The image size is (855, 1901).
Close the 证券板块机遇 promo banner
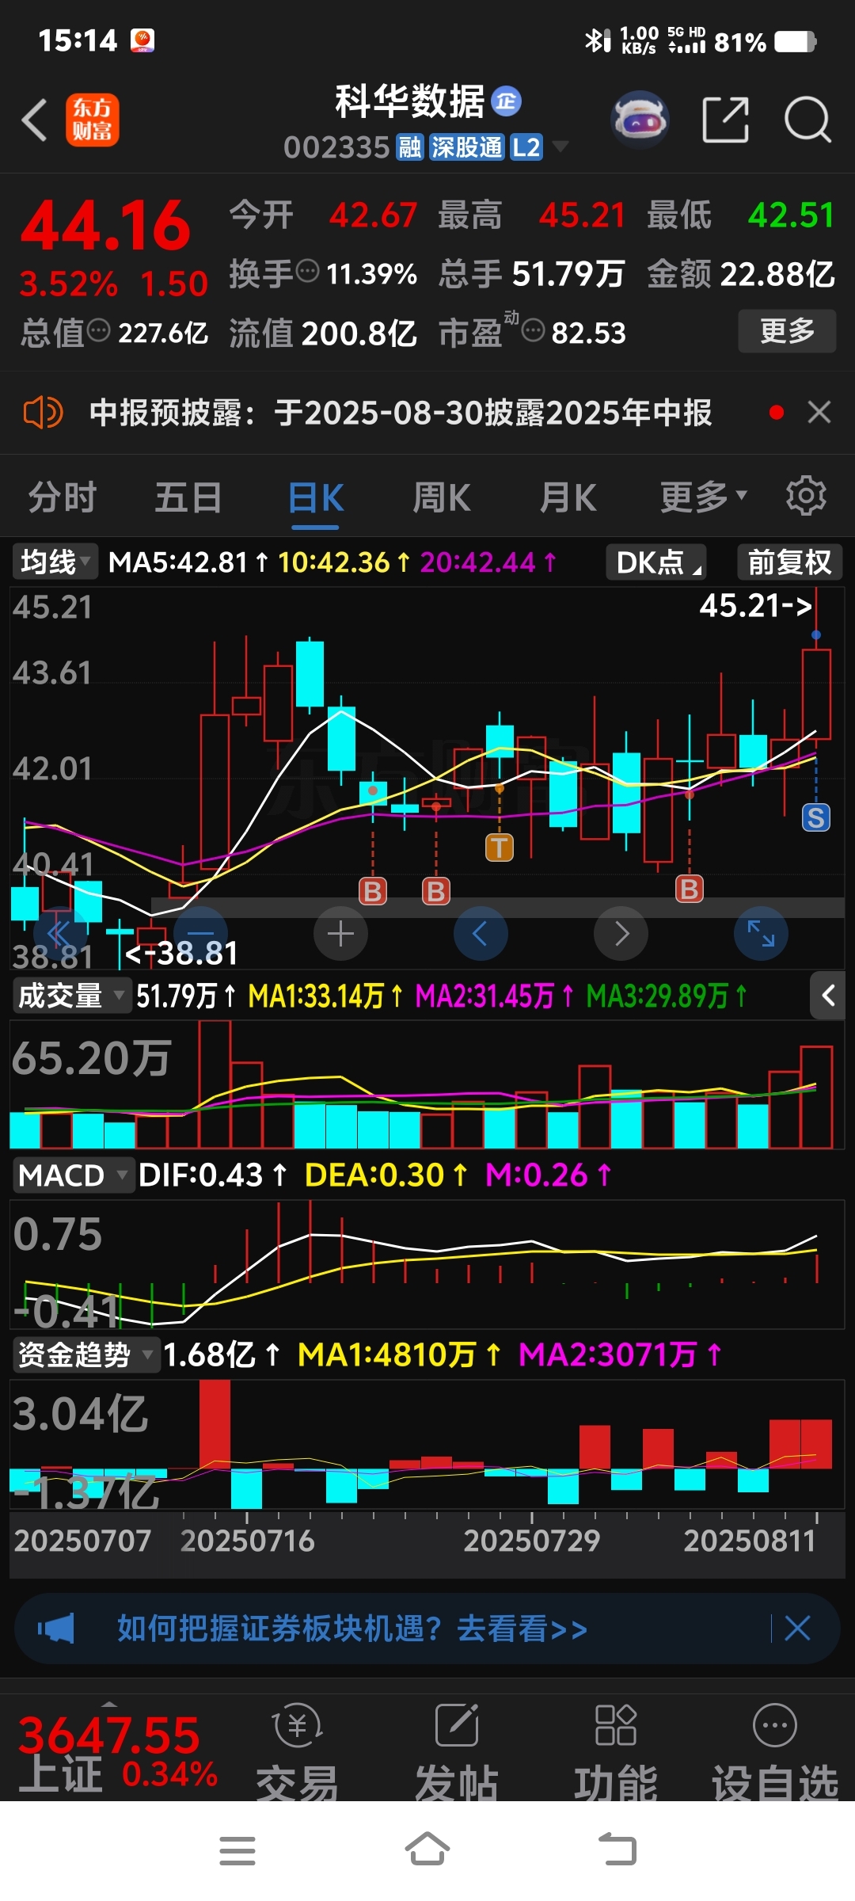[x=797, y=1629]
